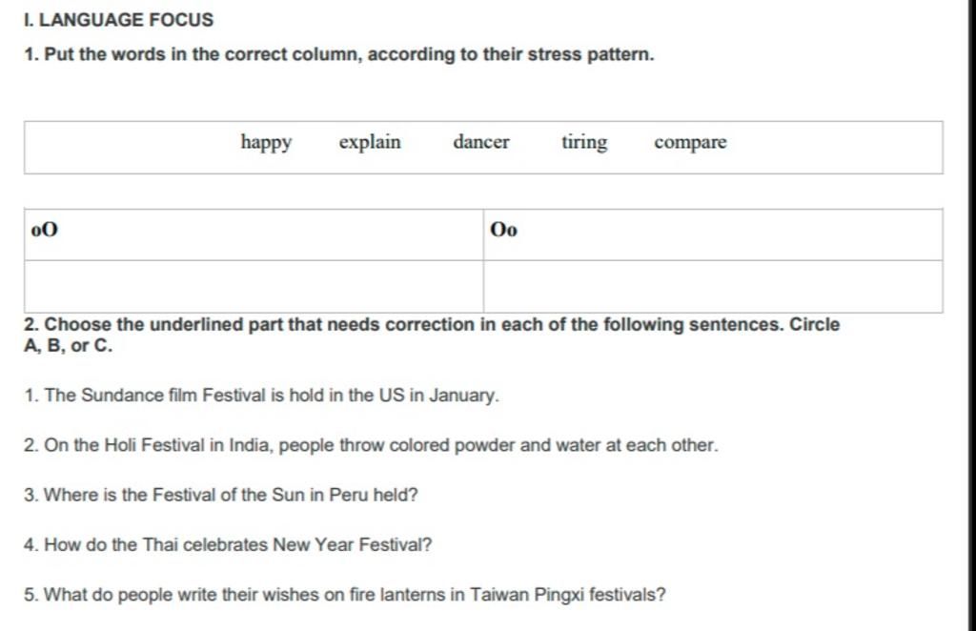Select the word 'tiring' in word box

point(584,143)
